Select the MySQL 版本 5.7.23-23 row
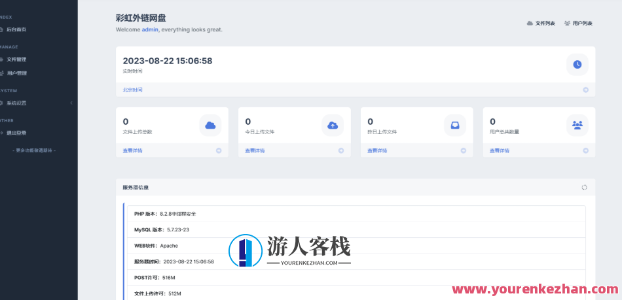This screenshot has width=622, height=300. pyautogui.click(x=356, y=229)
